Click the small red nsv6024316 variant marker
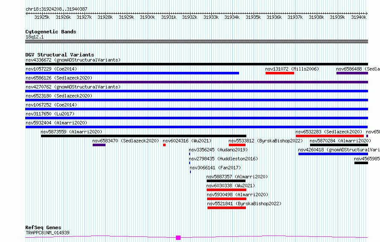Image resolution: width=380 pixels, height=242 pixels. (x=164, y=145)
